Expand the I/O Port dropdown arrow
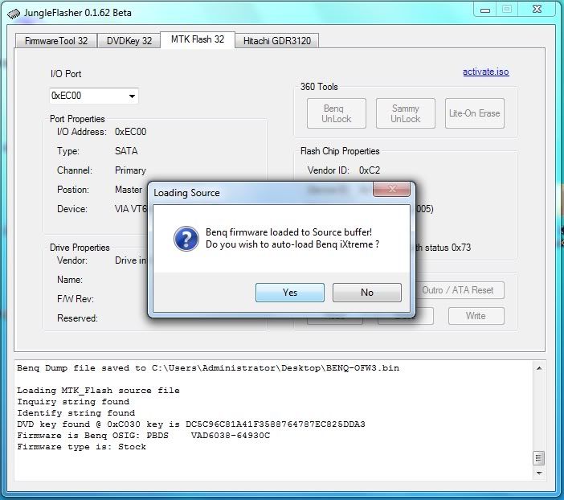The image size is (564, 500). pyautogui.click(x=132, y=96)
